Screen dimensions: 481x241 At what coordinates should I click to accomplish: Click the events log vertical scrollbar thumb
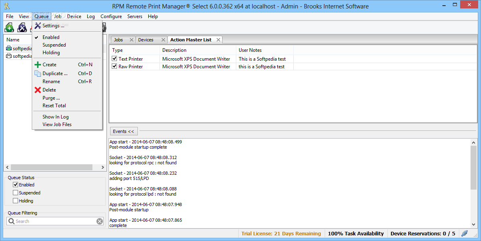click(474, 167)
